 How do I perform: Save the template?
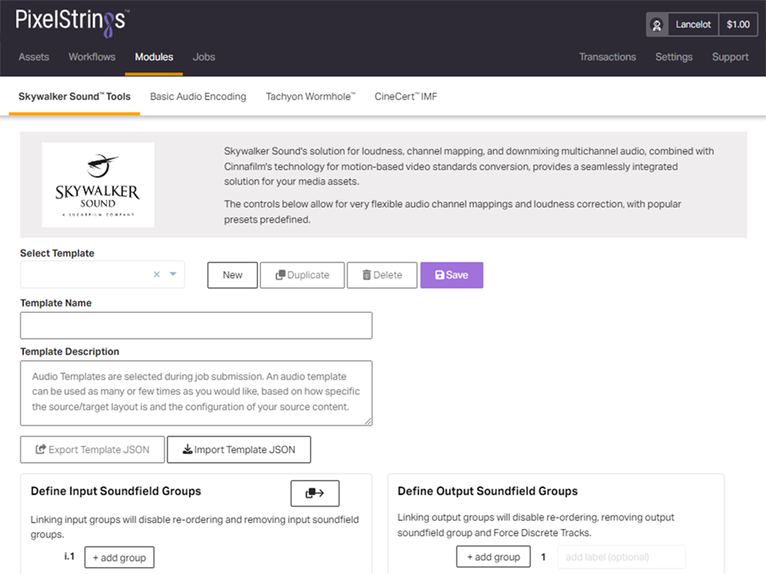(x=451, y=276)
